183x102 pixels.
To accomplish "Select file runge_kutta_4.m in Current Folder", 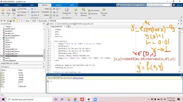I will [x=11, y=56].
